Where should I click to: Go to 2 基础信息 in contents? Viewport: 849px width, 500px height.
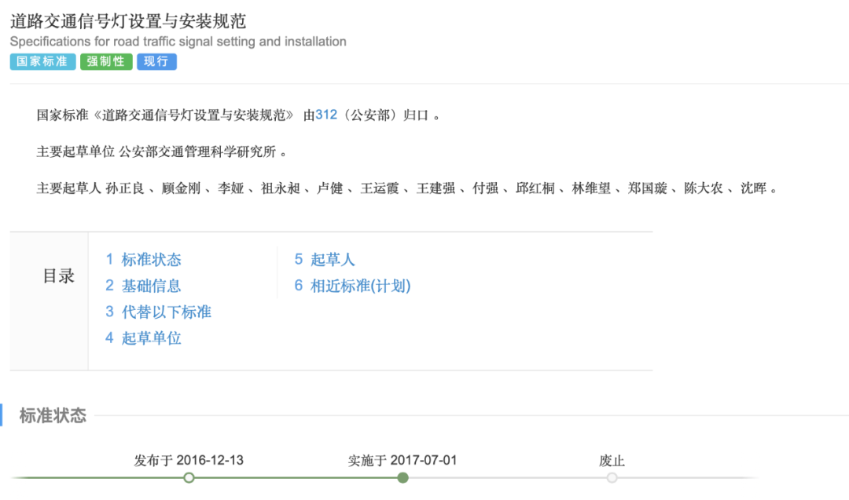(144, 286)
